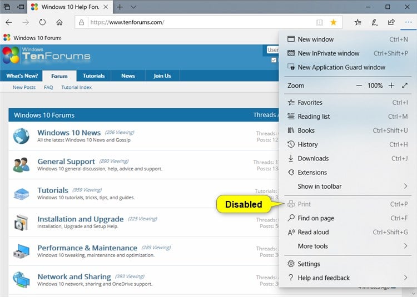This screenshot has width=417, height=297.
Task: Expand the Show in toolbar submenu
Action: click(x=348, y=187)
